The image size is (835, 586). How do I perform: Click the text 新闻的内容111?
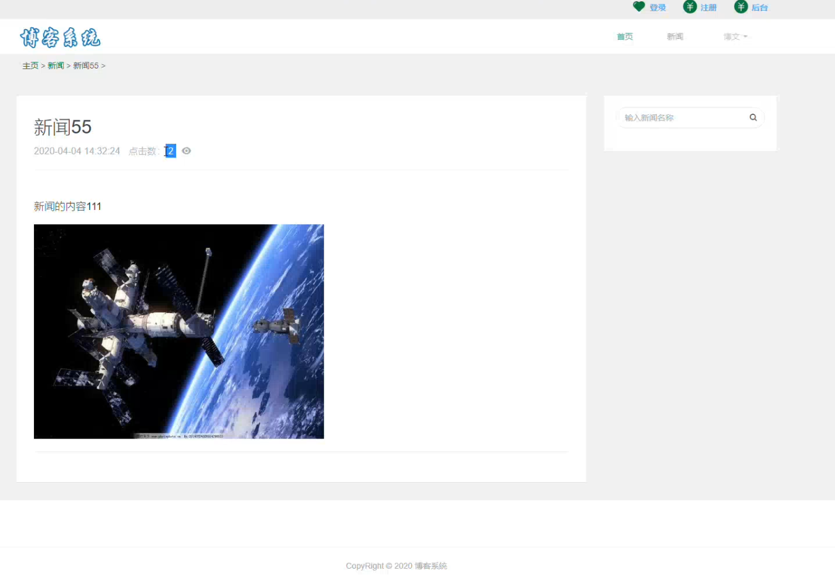coord(67,206)
